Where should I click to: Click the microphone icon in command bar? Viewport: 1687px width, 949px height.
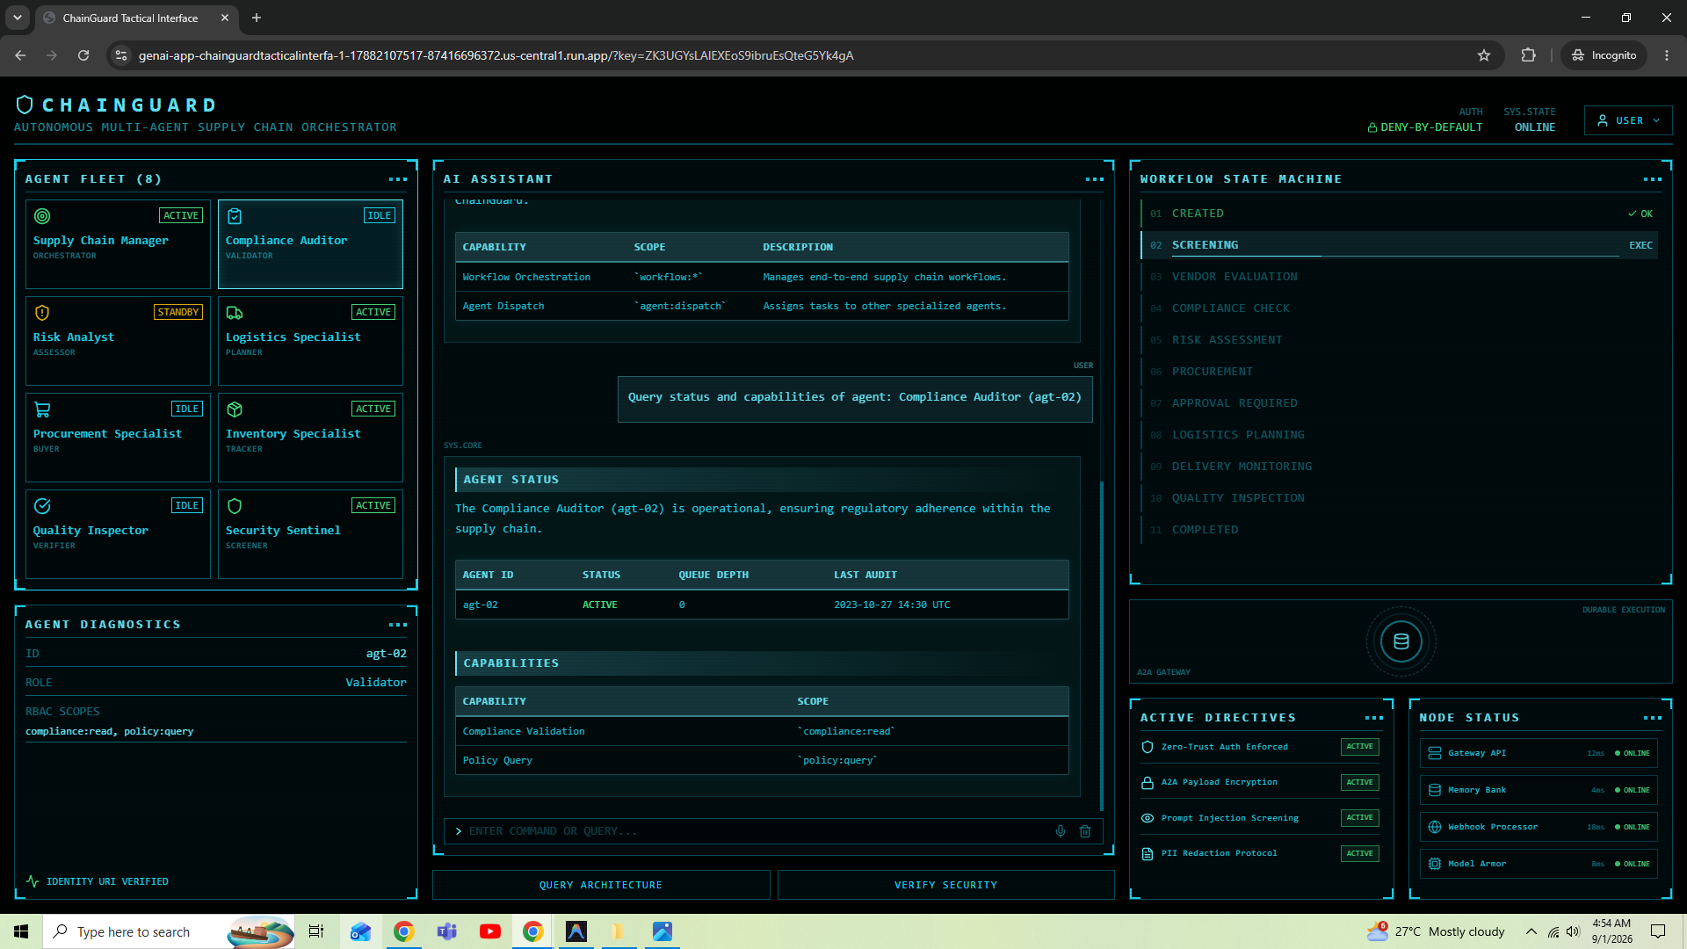[1061, 831]
